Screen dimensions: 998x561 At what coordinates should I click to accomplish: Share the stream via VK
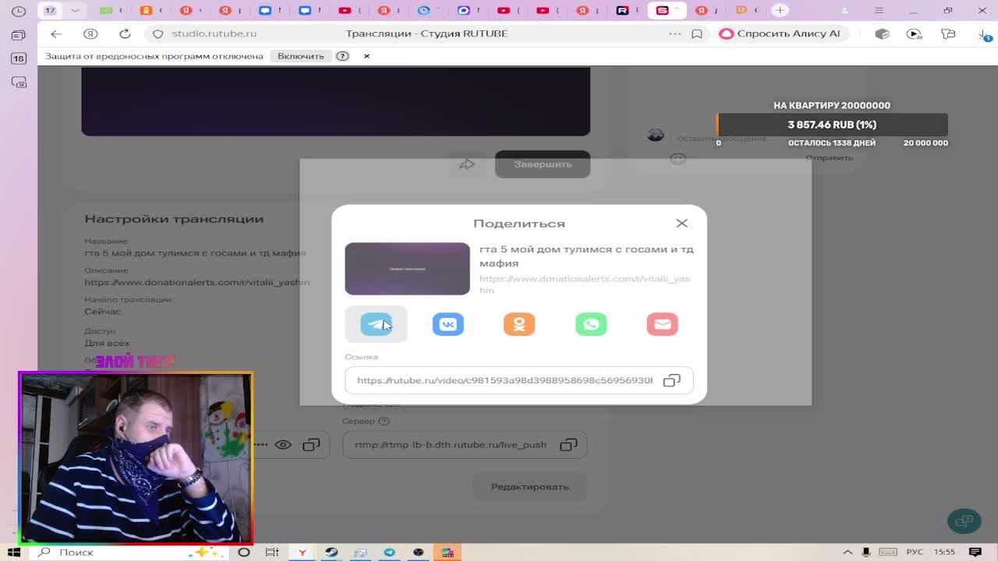448,324
